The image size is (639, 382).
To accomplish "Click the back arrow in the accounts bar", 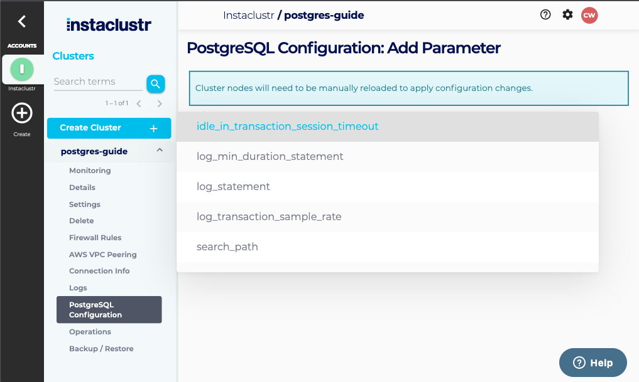I will click(x=22, y=21).
